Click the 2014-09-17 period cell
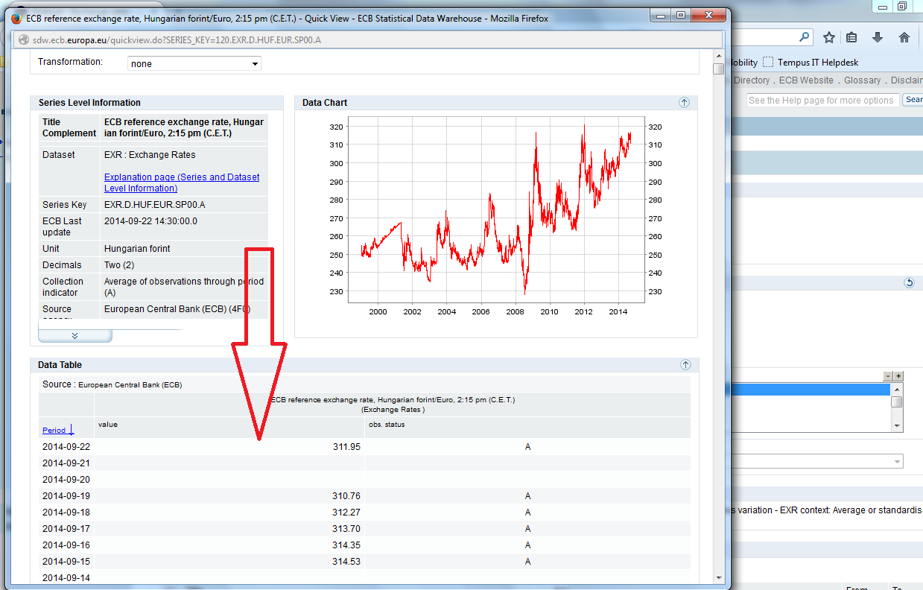The width and height of the screenshot is (923, 590). 66,529
